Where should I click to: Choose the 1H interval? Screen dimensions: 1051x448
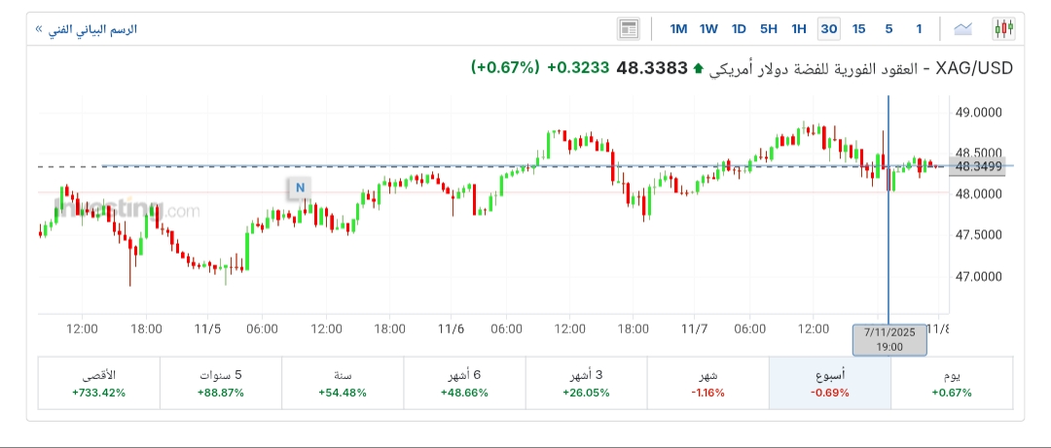click(799, 28)
